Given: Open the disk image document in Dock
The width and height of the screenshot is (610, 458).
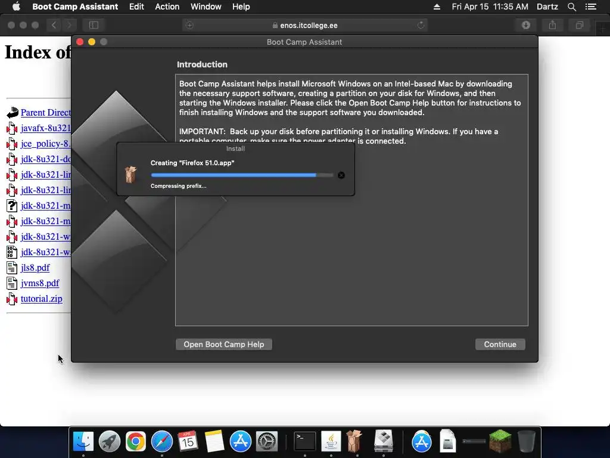Looking at the screenshot, I should point(448,441).
